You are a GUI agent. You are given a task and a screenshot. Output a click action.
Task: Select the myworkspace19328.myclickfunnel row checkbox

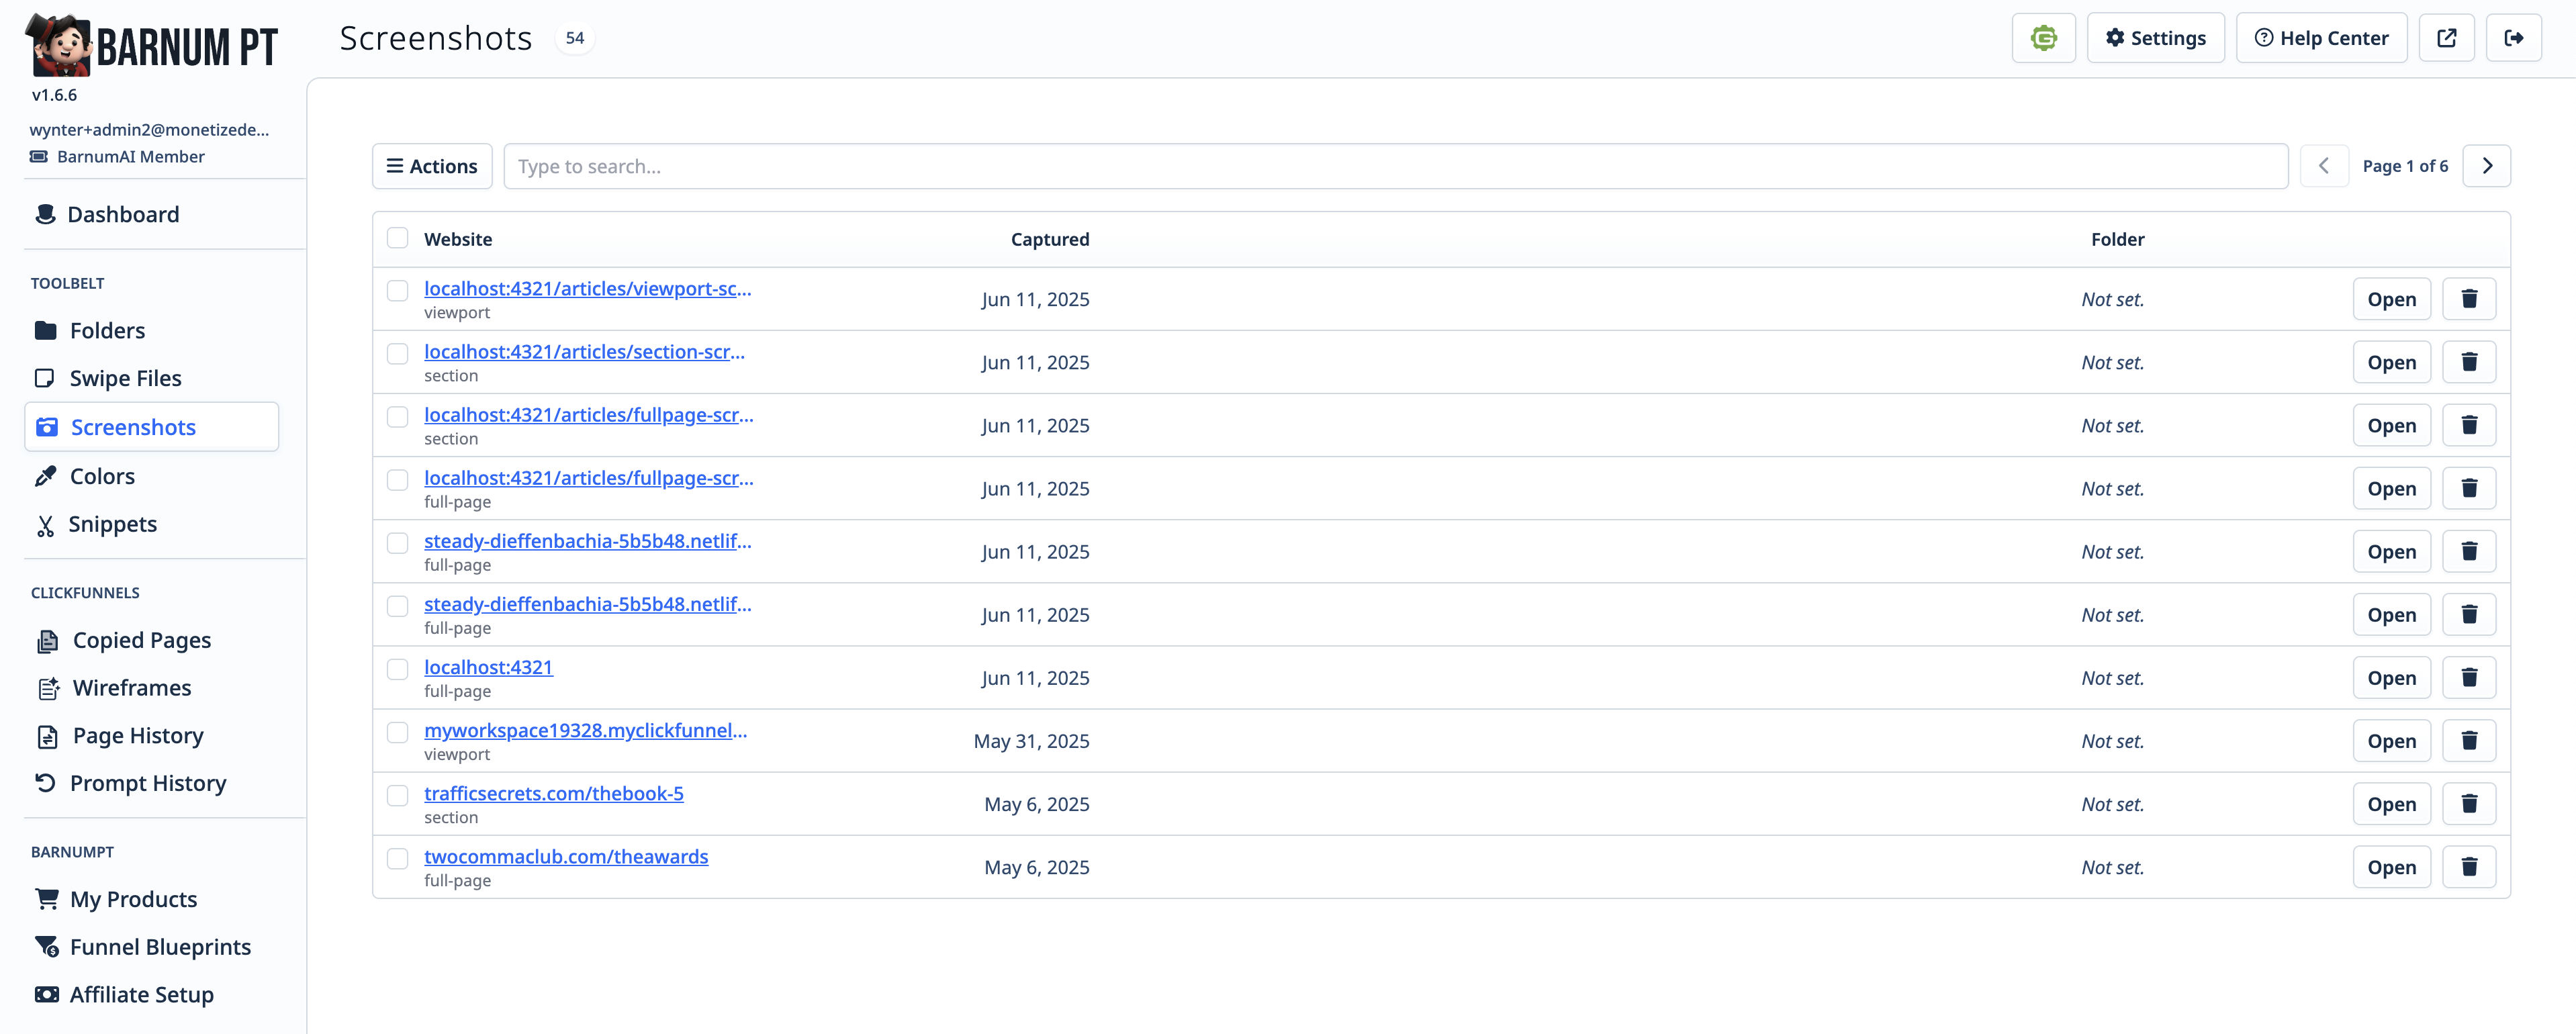click(x=398, y=732)
